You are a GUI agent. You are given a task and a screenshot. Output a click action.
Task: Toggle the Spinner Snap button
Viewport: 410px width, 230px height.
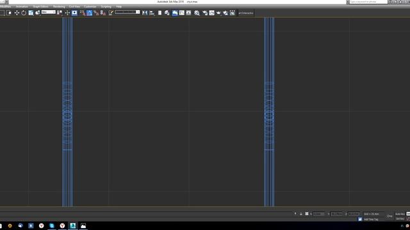(103, 13)
